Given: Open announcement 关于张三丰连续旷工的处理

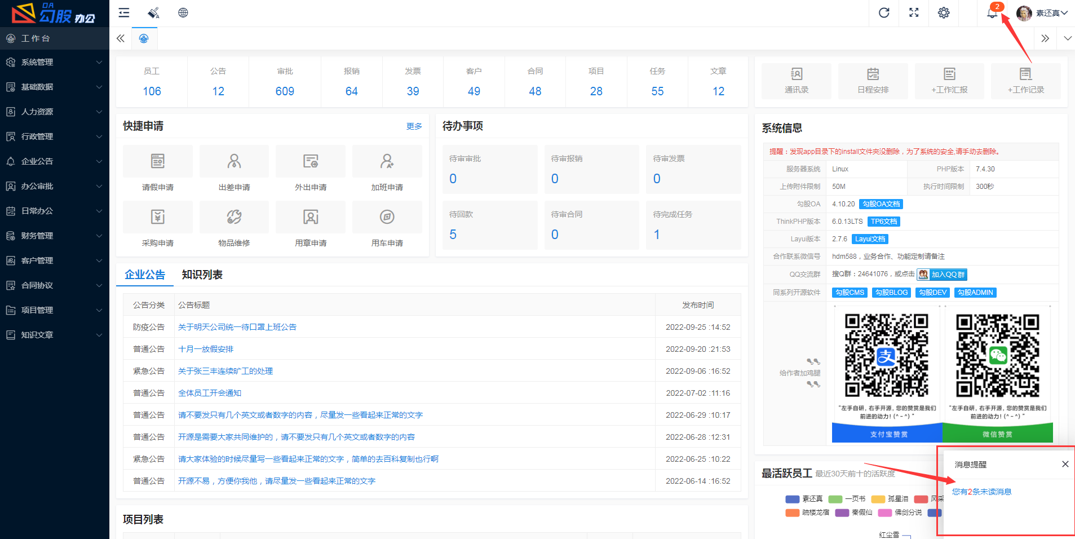Looking at the screenshot, I should pyautogui.click(x=225, y=371).
